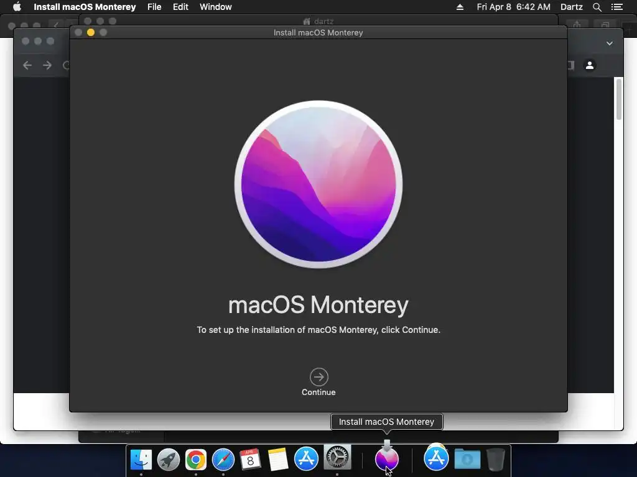Click browser back arrow in background window
This screenshot has width=637, height=477.
(x=27, y=65)
